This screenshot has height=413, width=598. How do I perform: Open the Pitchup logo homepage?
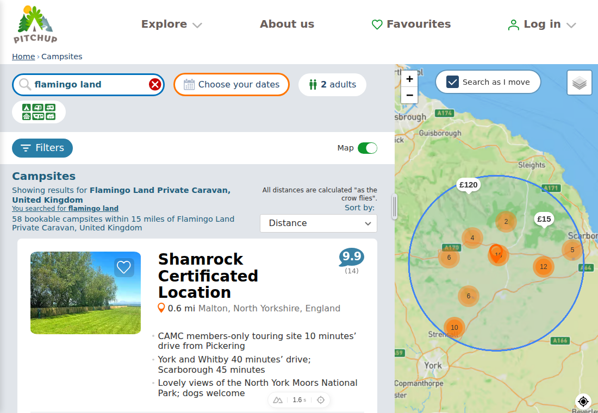pyautogui.click(x=35, y=24)
